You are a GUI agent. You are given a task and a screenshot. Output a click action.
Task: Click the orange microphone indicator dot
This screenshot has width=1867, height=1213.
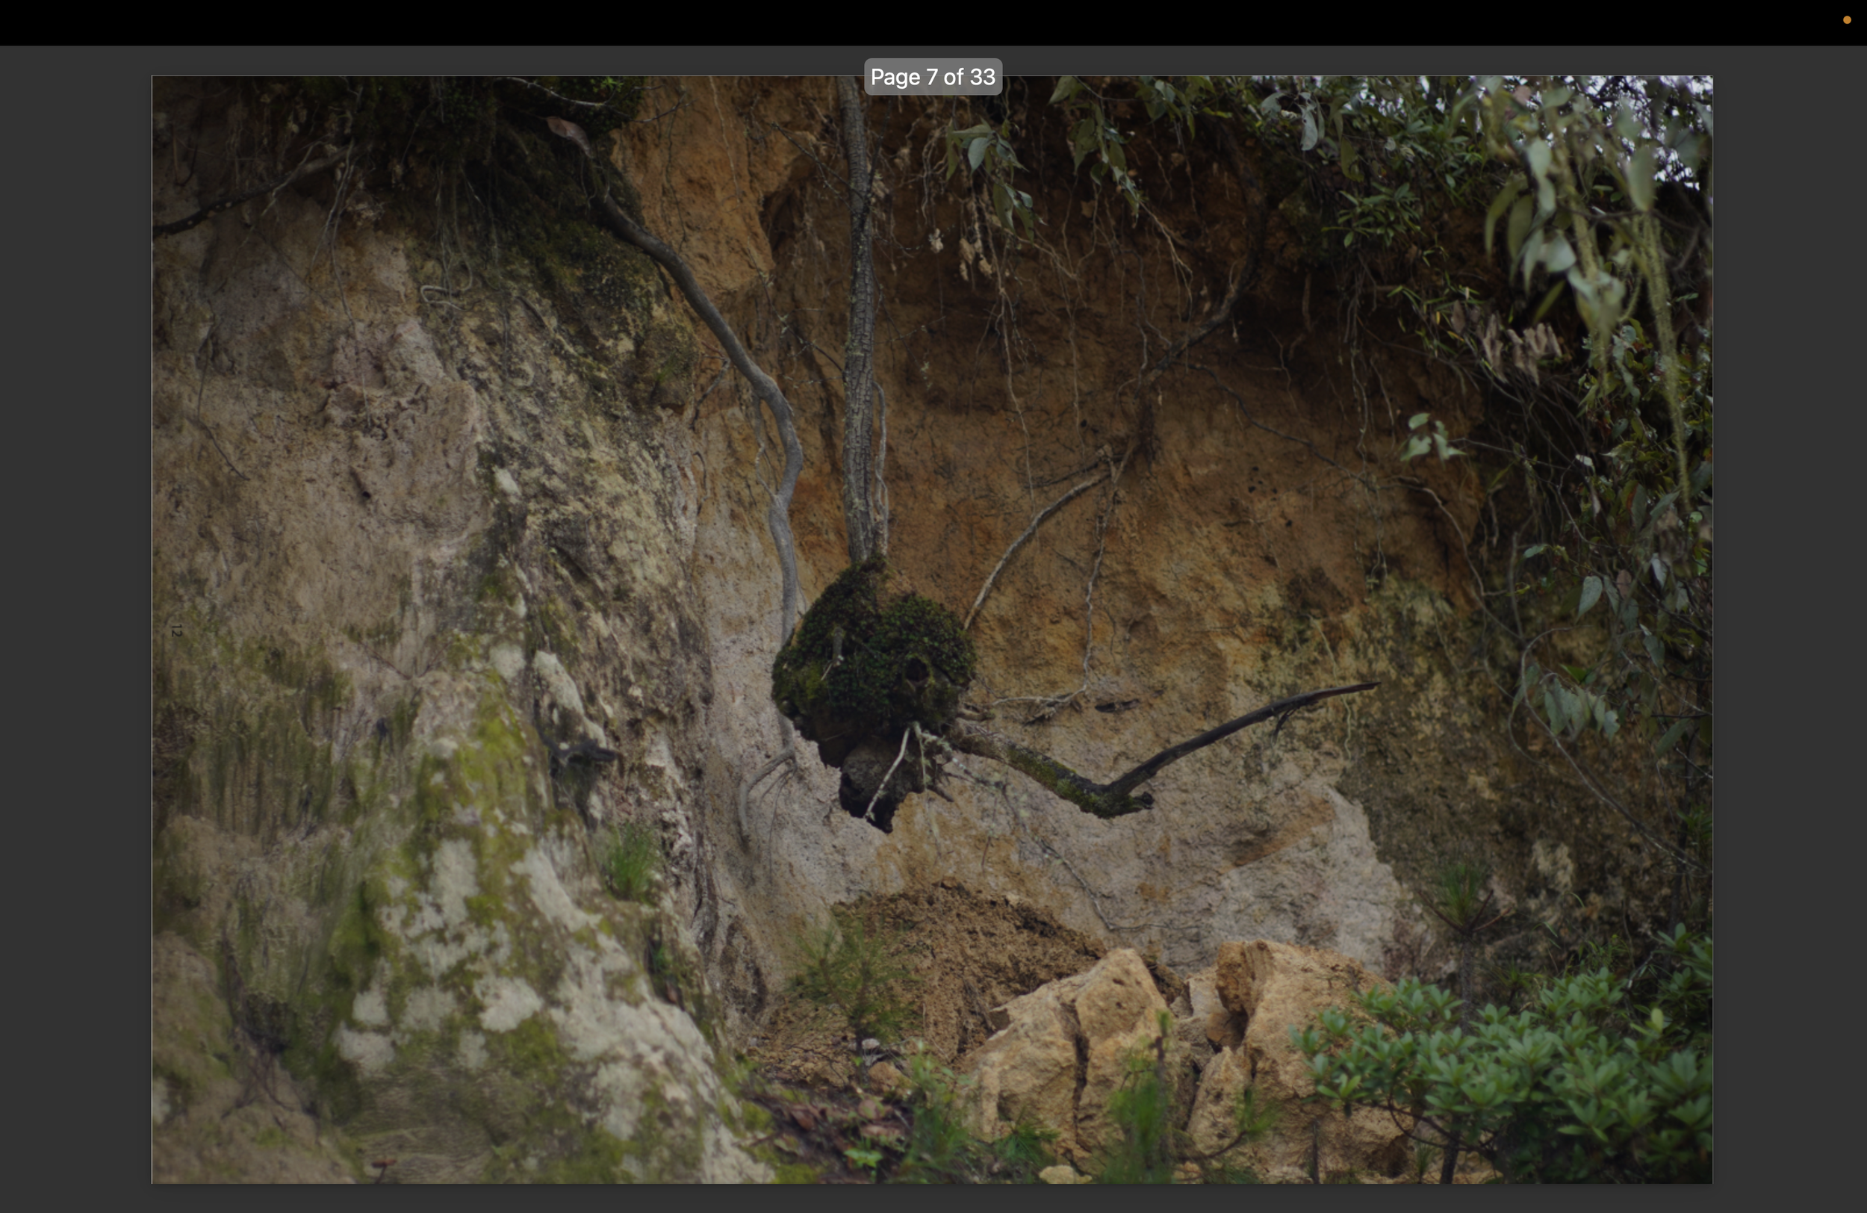[1846, 20]
